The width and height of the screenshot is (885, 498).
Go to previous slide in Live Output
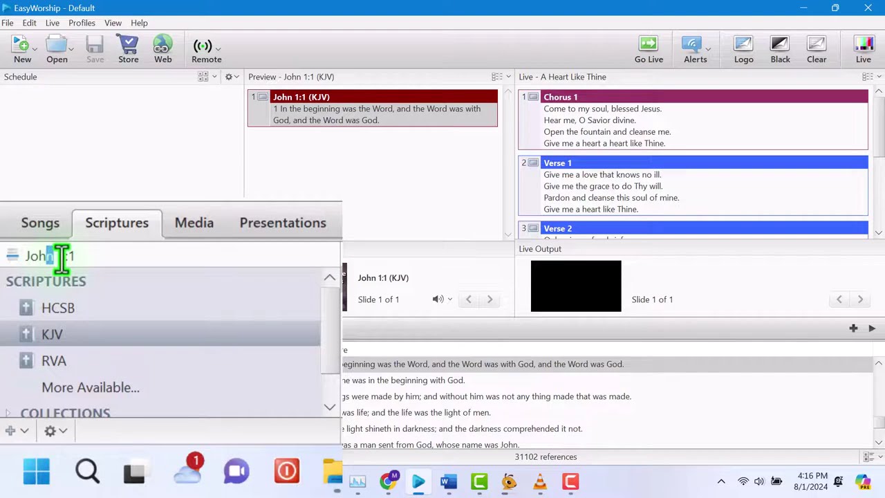click(x=839, y=299)
